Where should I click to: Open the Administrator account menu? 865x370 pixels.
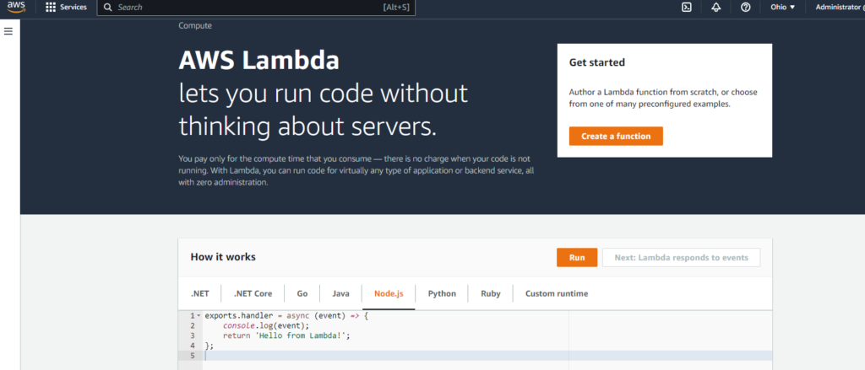coord(839,7)
